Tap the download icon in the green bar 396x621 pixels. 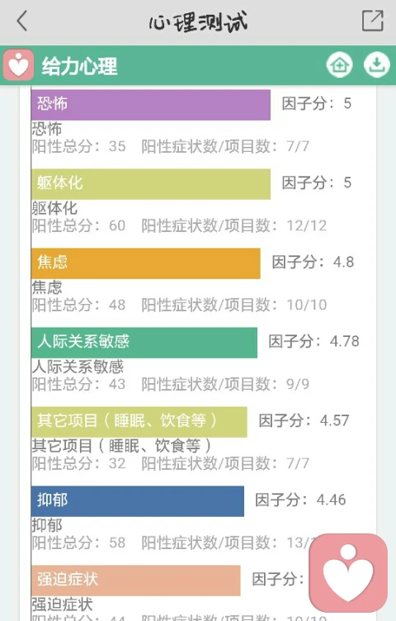coord(377,64)
